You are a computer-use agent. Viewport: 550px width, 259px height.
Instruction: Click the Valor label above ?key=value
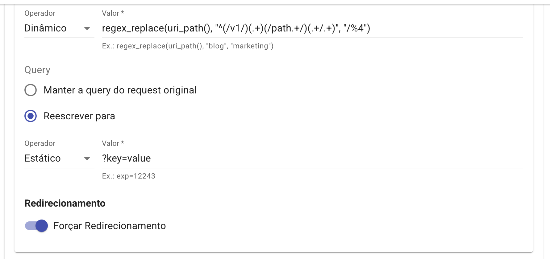[112, 143]
